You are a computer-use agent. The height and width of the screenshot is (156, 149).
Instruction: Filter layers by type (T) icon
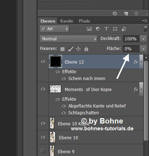pos(106,29)
